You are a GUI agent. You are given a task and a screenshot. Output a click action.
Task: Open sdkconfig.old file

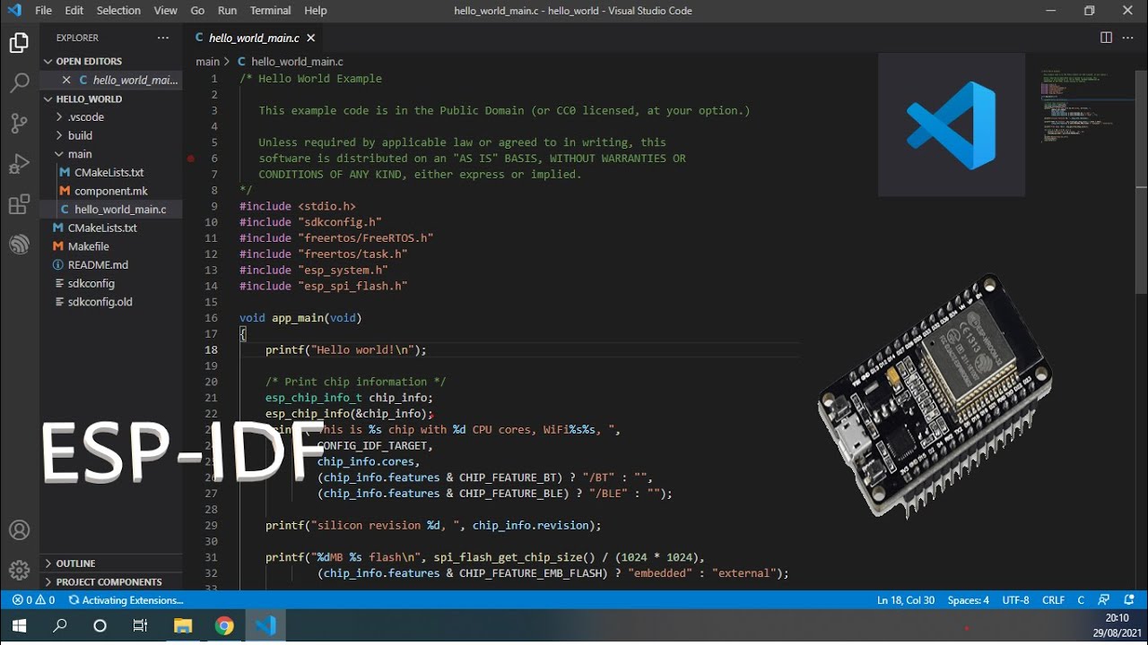point(111,302)
